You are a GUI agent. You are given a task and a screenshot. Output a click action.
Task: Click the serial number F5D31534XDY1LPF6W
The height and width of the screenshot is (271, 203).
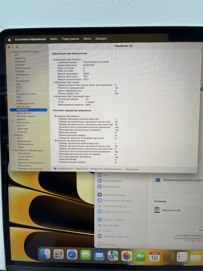click(x=96, y=62)
